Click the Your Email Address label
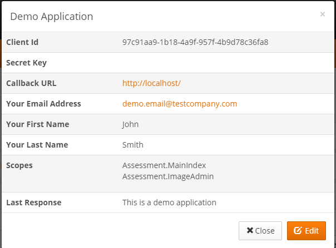336x248 pixels. [x=43, y=104]
